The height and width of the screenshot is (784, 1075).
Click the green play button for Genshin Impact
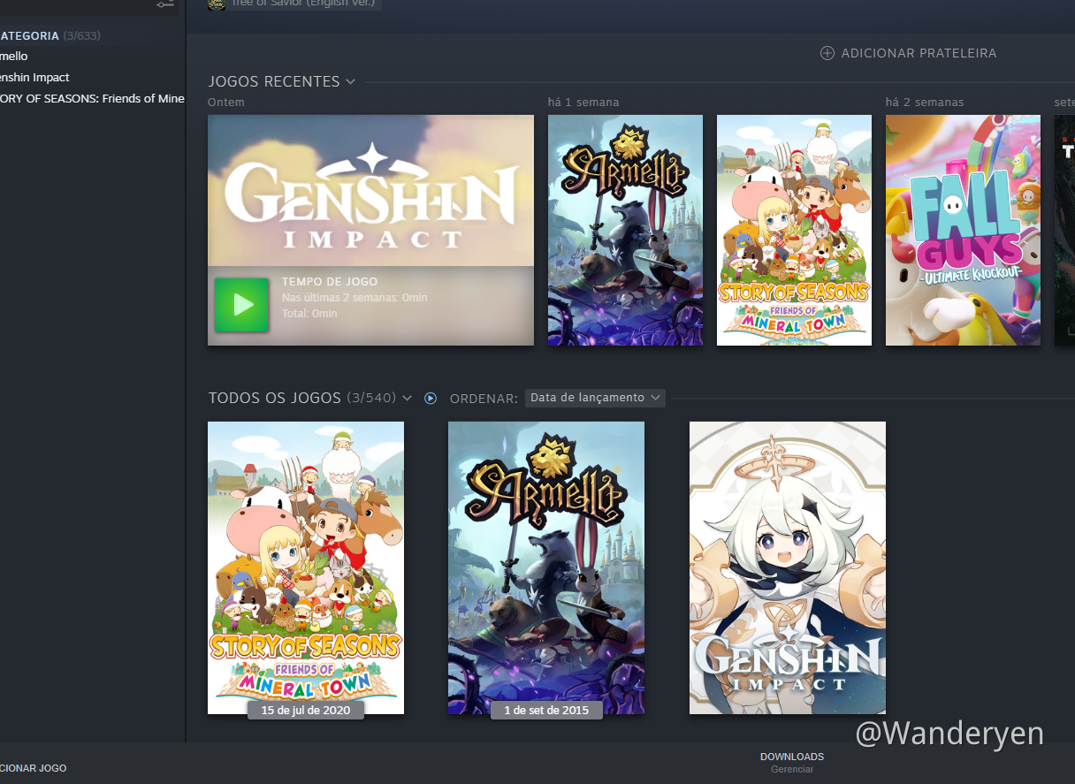pos(241,305)
